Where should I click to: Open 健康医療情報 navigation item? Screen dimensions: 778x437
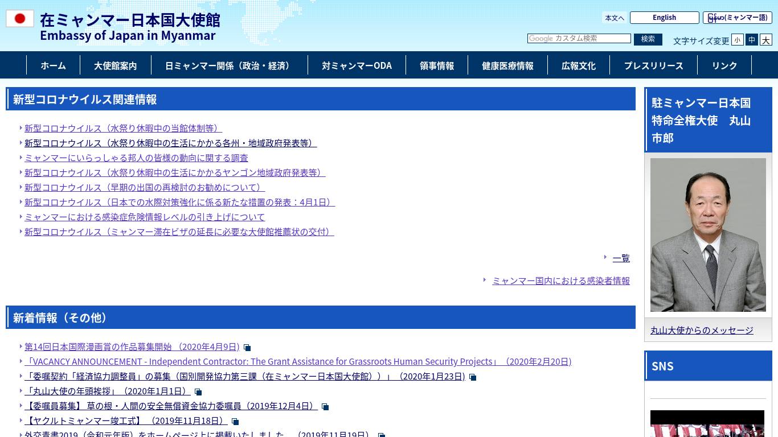[507, 65]
